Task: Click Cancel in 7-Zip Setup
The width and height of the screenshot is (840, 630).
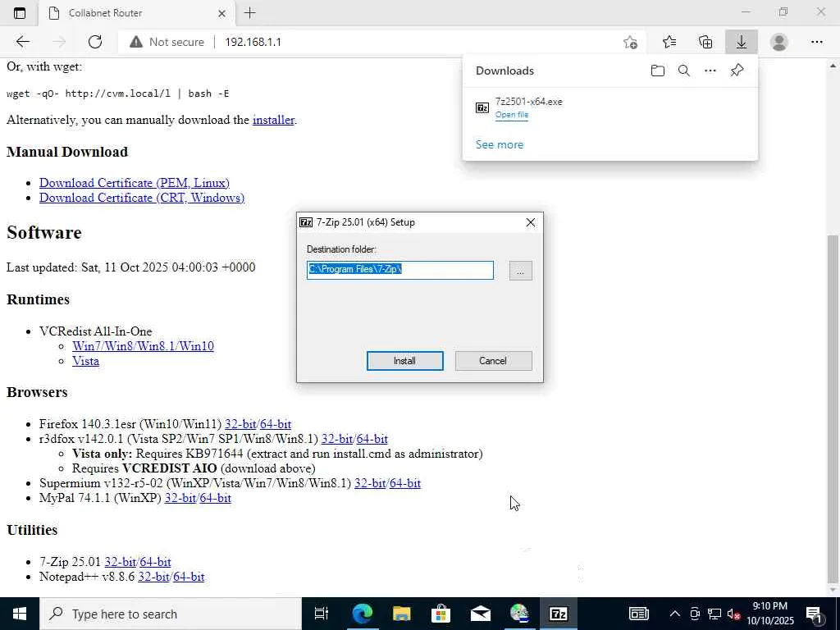Action: (493, 361)
